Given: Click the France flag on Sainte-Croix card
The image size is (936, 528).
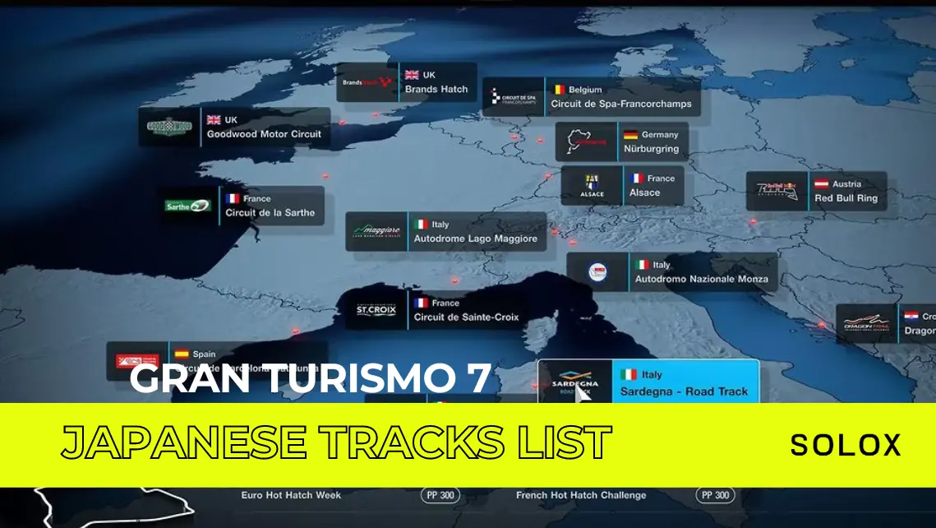Looking at the screenshot, I should point(422,303).
